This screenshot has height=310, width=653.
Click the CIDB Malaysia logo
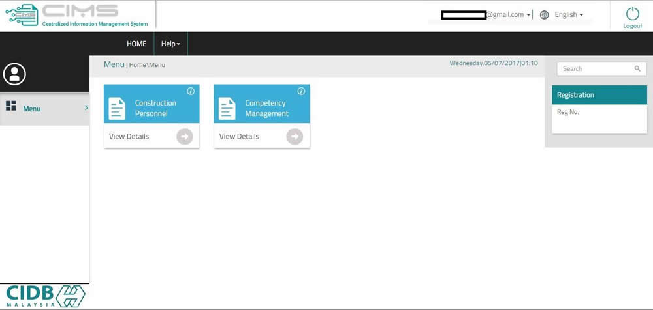pos(44,296)
